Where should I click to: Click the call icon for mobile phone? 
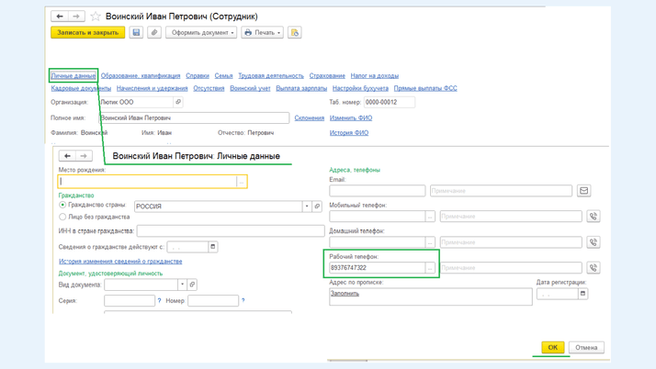(593, 217)
